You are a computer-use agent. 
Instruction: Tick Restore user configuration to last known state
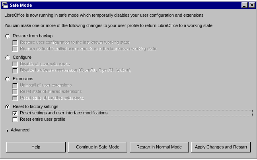click(x=15, y=42)
